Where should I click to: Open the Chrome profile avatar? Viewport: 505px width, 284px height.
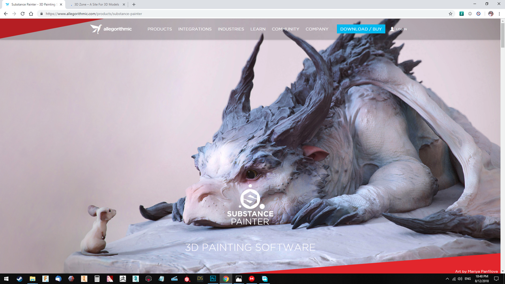490,13
